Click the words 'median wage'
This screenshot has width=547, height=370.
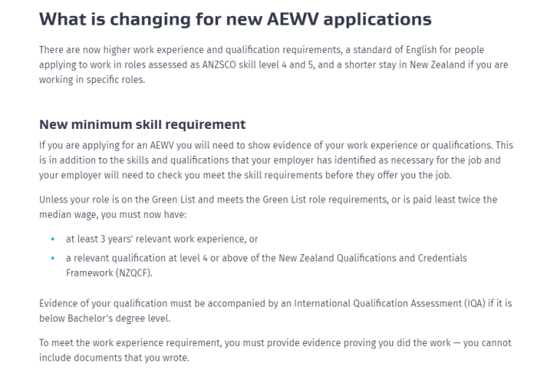tap(63, 213)
